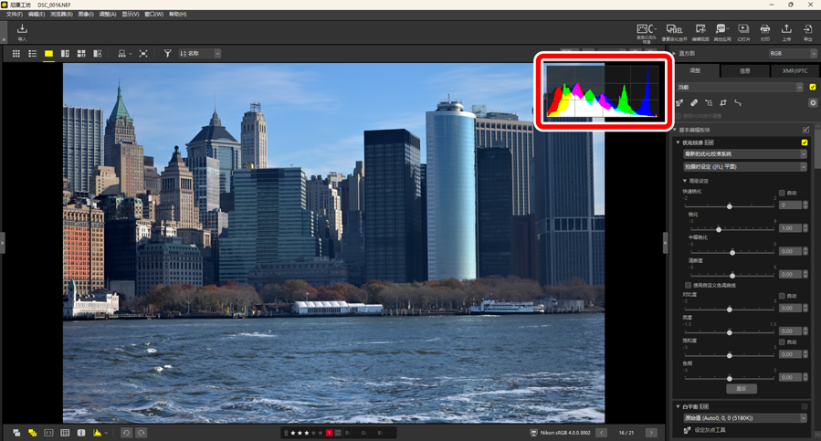This screenshot has height=441, width=821.
Task: Open adjustment settings gear icon
Action: (x=813, y=103)
